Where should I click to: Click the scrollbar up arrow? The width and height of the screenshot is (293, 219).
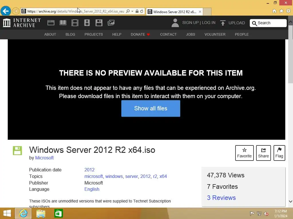291,22
